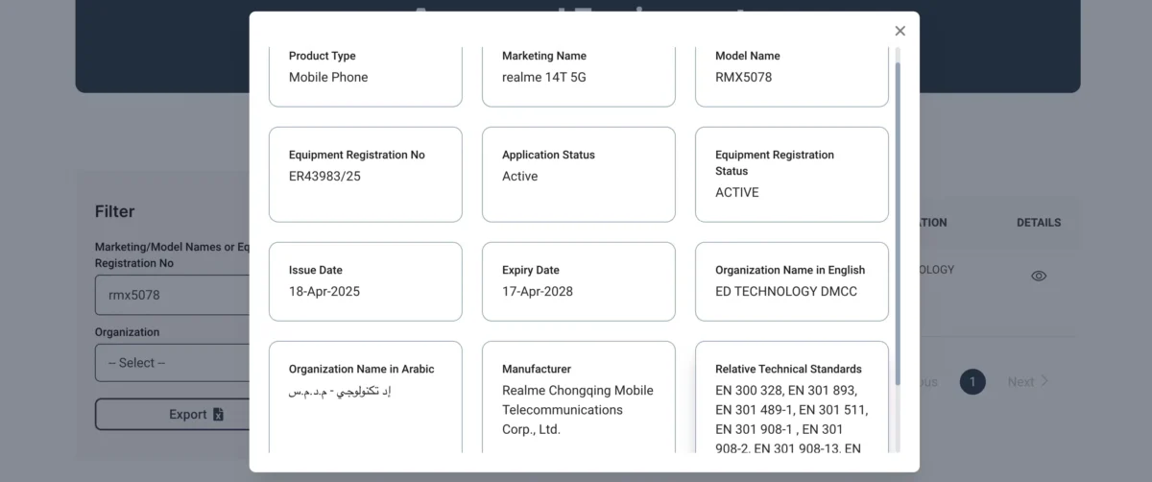The image size is (1152, 482).
Task: Click the eye icon under DETAILS
Action: (1039, 276)
